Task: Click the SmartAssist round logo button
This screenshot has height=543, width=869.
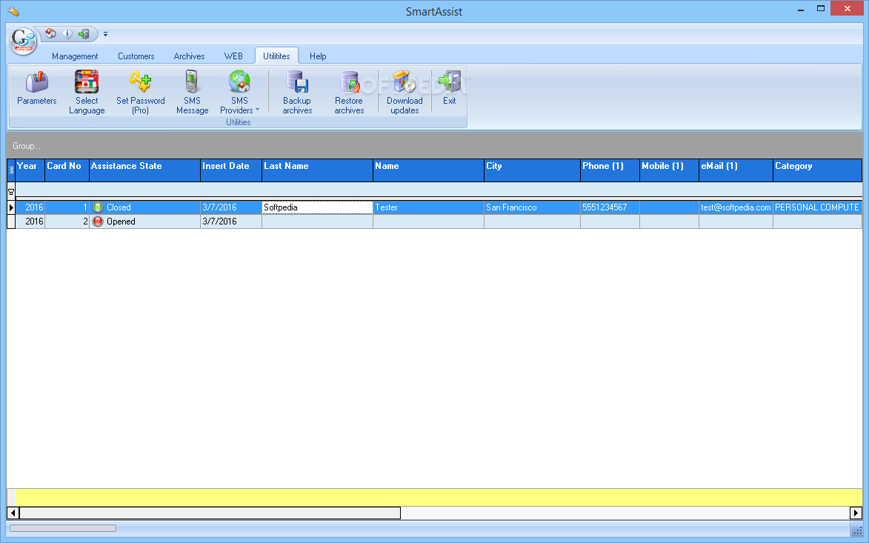Action: tap(23, 41)
